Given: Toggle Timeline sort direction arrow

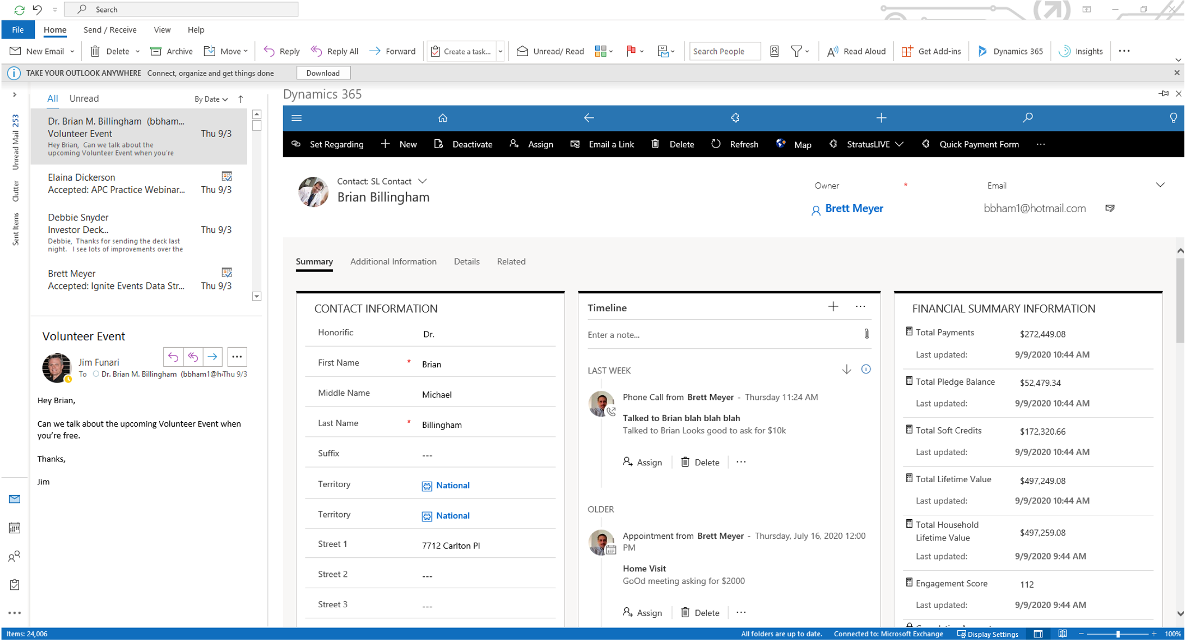Looking at the screenshot, I should point(846,370).
